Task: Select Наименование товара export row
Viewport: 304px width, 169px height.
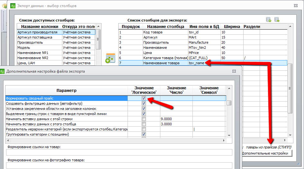Action: 203,63
